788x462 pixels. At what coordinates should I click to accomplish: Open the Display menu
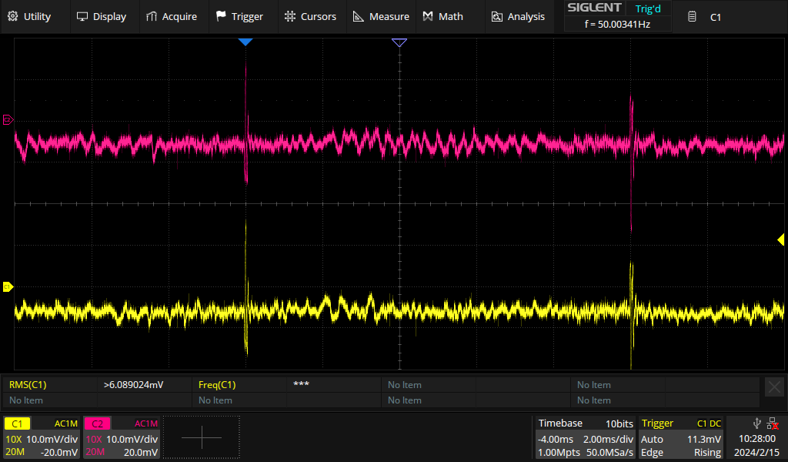pyautogui.click(x=101, y=17)
